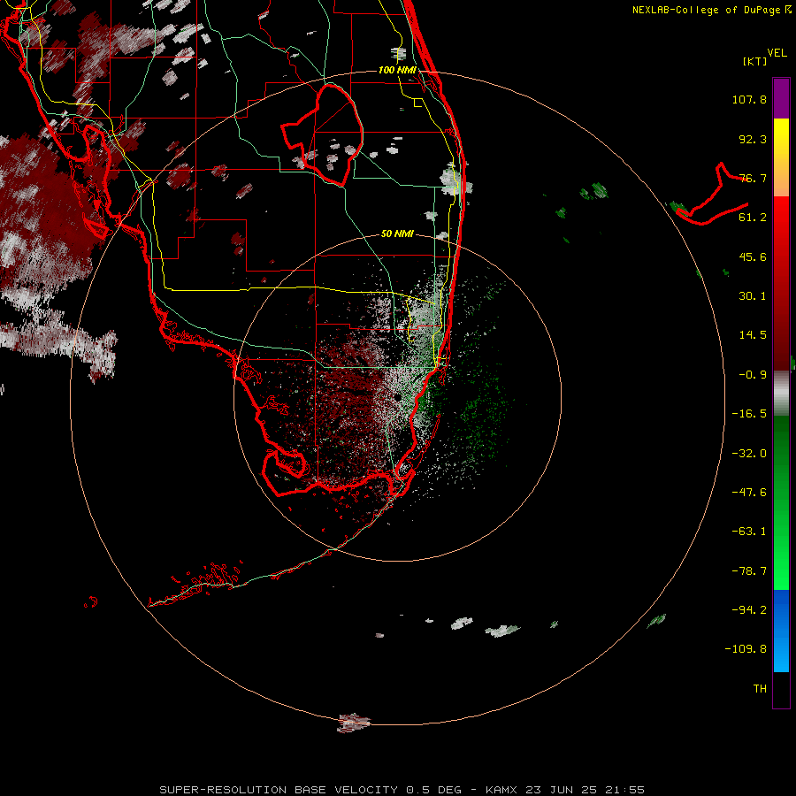Image resolution: width=796 pixels, height=796 pixels.
Task: Select the 45.6 scale value
Action: pyautogui.click(x=753, y=256)
